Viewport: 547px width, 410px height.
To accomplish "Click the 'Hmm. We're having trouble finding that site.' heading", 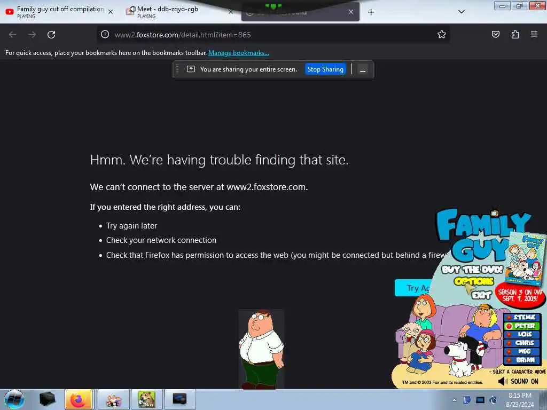I will pos(219,160).
